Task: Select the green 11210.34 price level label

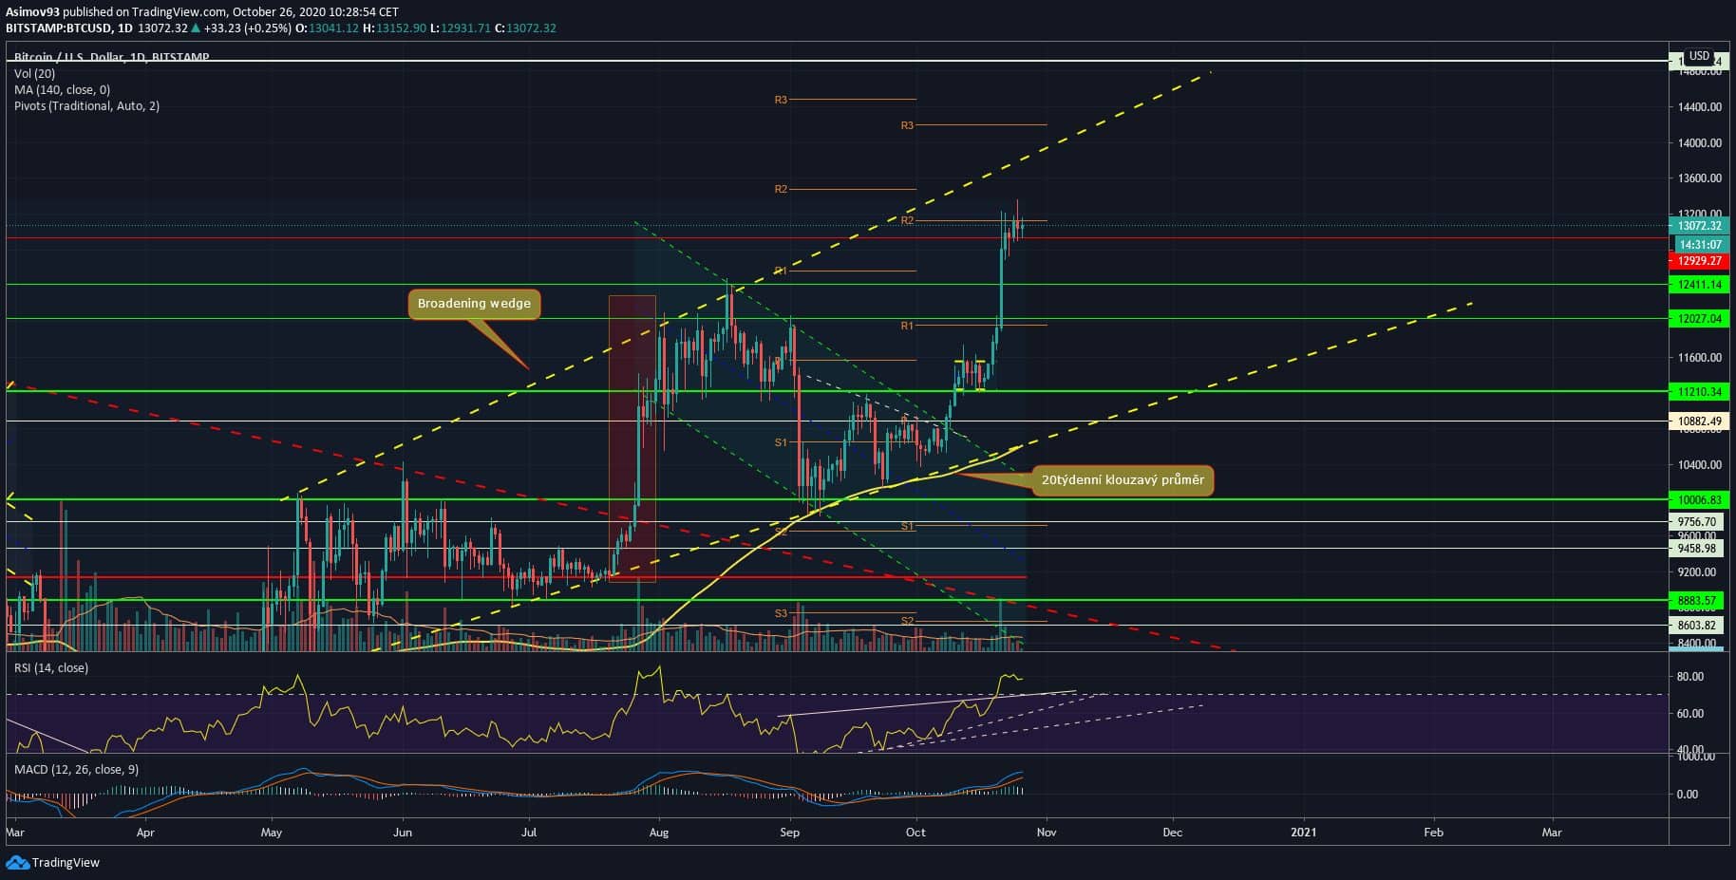Action: [x=1698, y=392]
